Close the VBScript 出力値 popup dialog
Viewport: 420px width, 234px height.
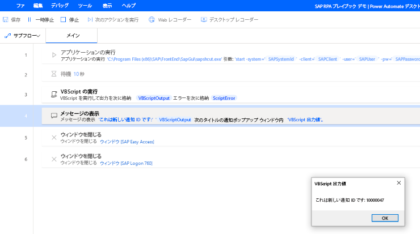pos(398,183)
